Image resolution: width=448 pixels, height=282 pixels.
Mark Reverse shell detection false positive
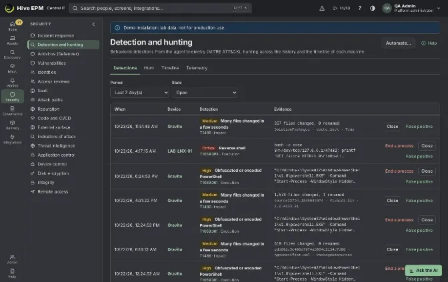coord(419,157)
